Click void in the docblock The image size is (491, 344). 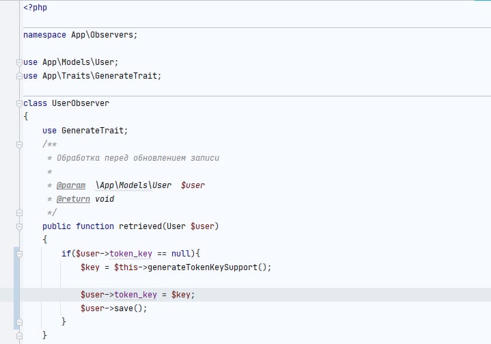(x=104, y=199)
